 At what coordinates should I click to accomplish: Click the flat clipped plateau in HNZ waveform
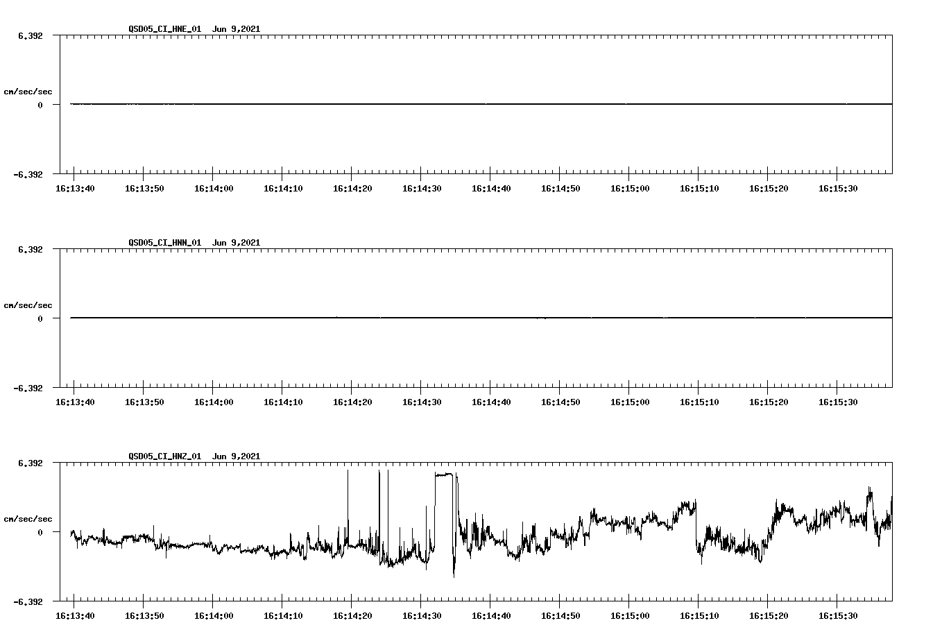[x=444, y=475]
